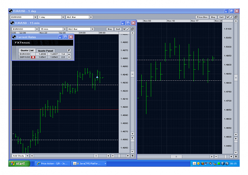Click vertical scroll down arrow in 15 min chart

(x=133, y=134)
